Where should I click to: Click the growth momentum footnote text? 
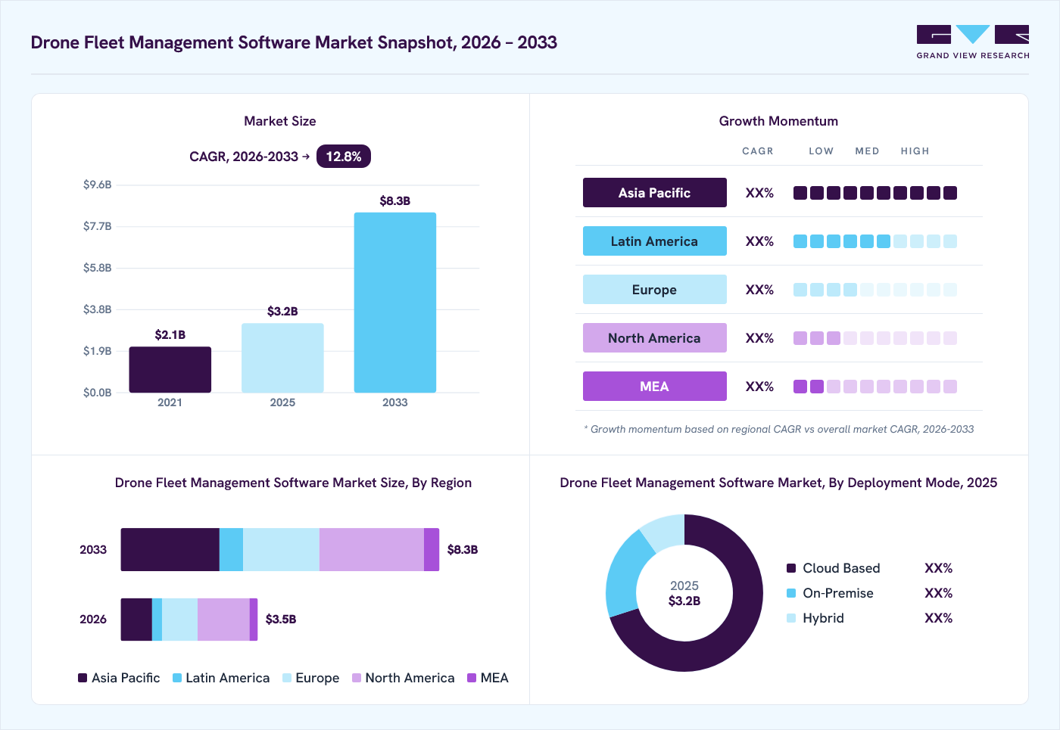(779, 429)
